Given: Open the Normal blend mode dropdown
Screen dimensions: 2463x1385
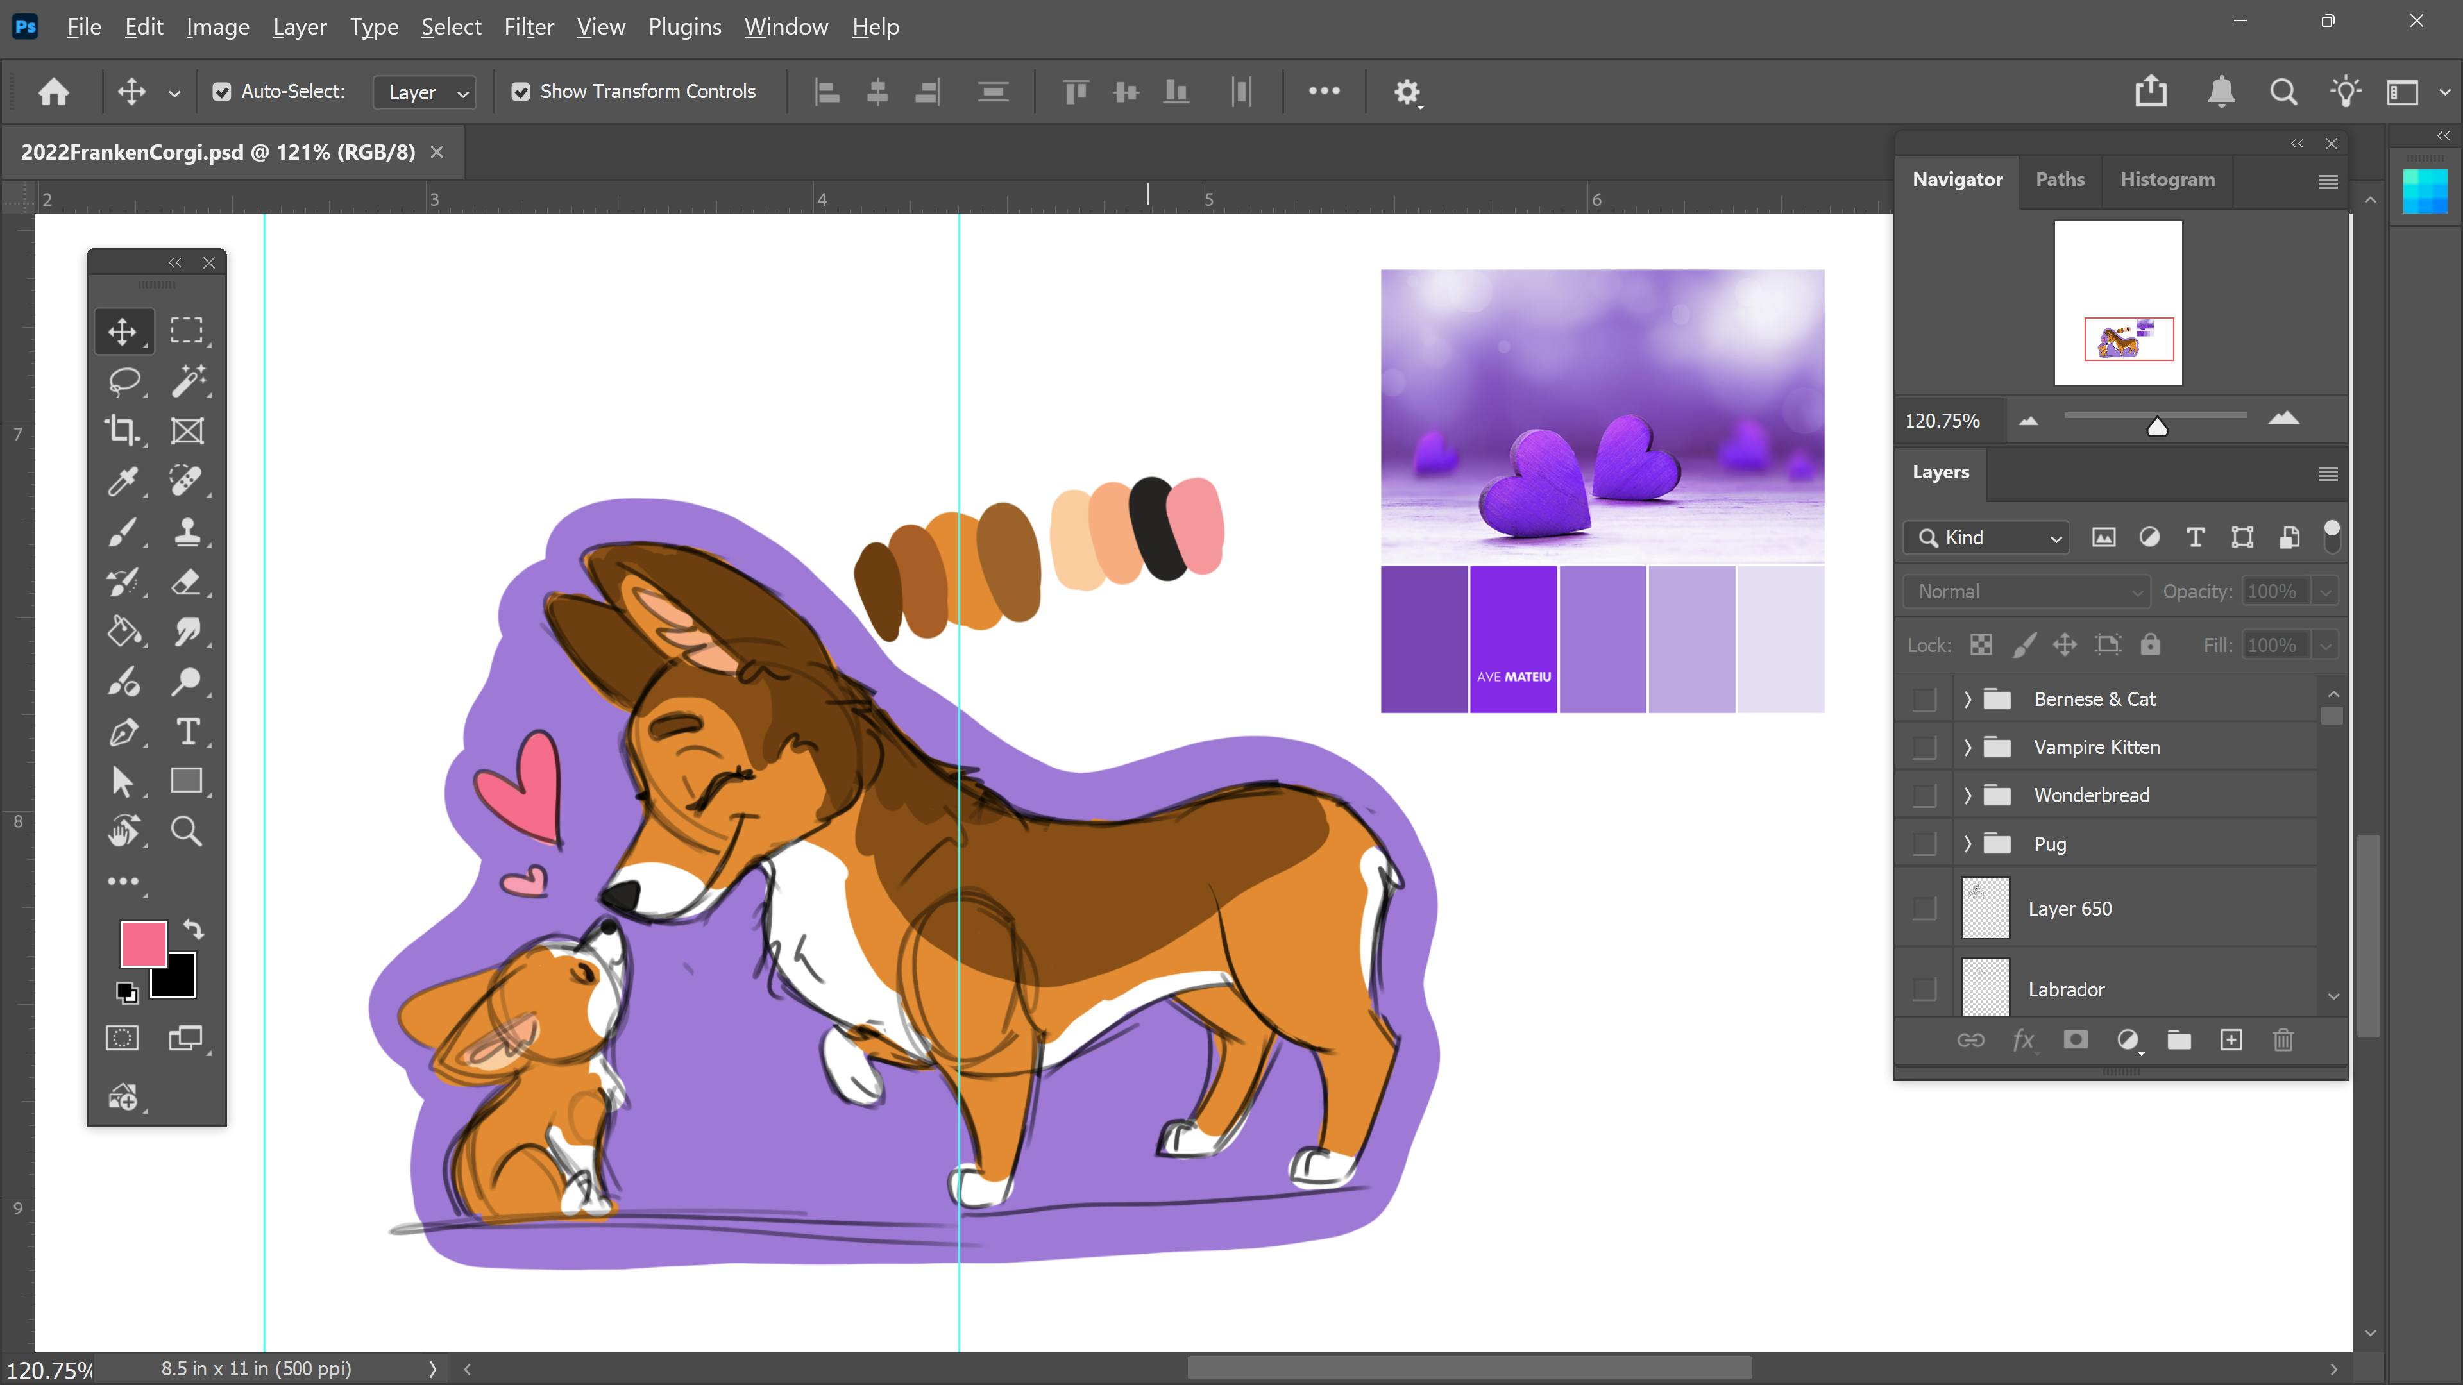Looking at the screenshot, I should coord(2027,592).
